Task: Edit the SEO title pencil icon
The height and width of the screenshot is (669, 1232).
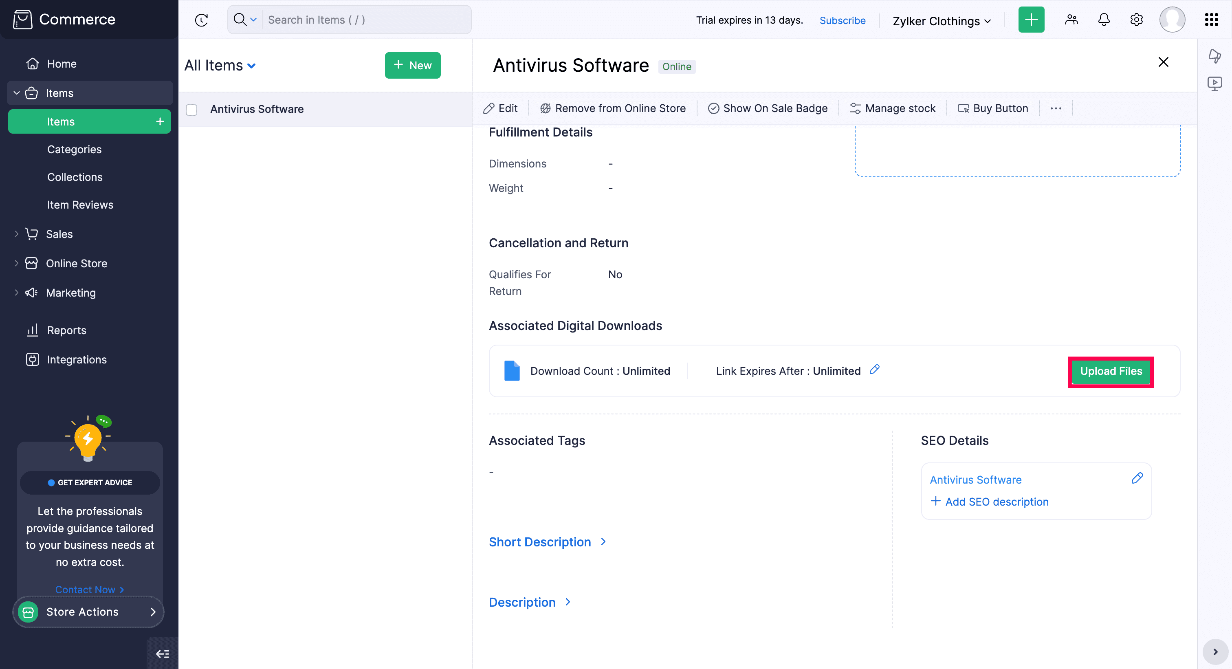Action: pos(1137,478)
